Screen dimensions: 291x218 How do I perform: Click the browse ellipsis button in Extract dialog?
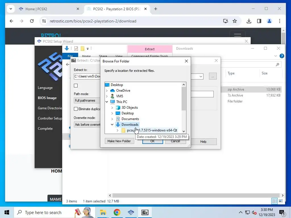tap(213, 76)
